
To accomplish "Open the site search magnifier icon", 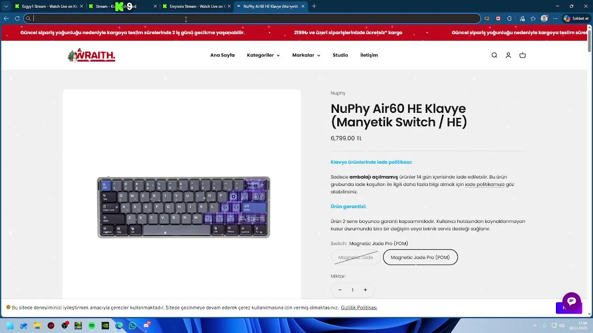I will [494, 55].
